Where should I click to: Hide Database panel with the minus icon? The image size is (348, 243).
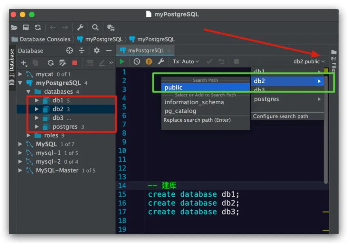pyautogui.click(x=109, y=51)
